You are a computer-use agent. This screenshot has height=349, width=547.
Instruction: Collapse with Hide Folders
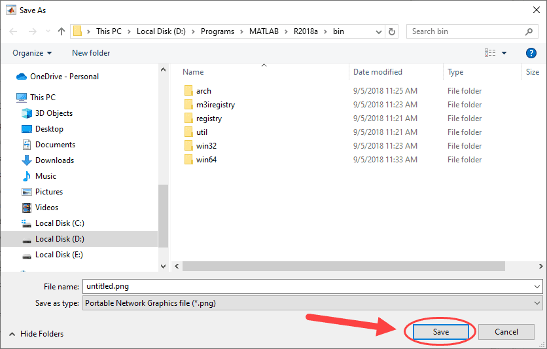coord(36,334)
